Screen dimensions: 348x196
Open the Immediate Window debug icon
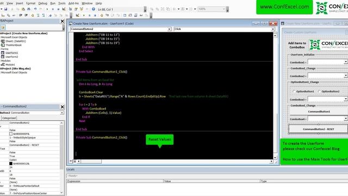(x=130, y=15)
